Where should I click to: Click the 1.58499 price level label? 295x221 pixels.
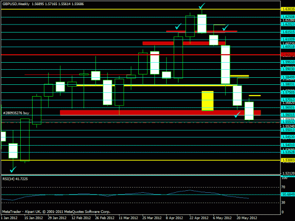tap(288, 77)
